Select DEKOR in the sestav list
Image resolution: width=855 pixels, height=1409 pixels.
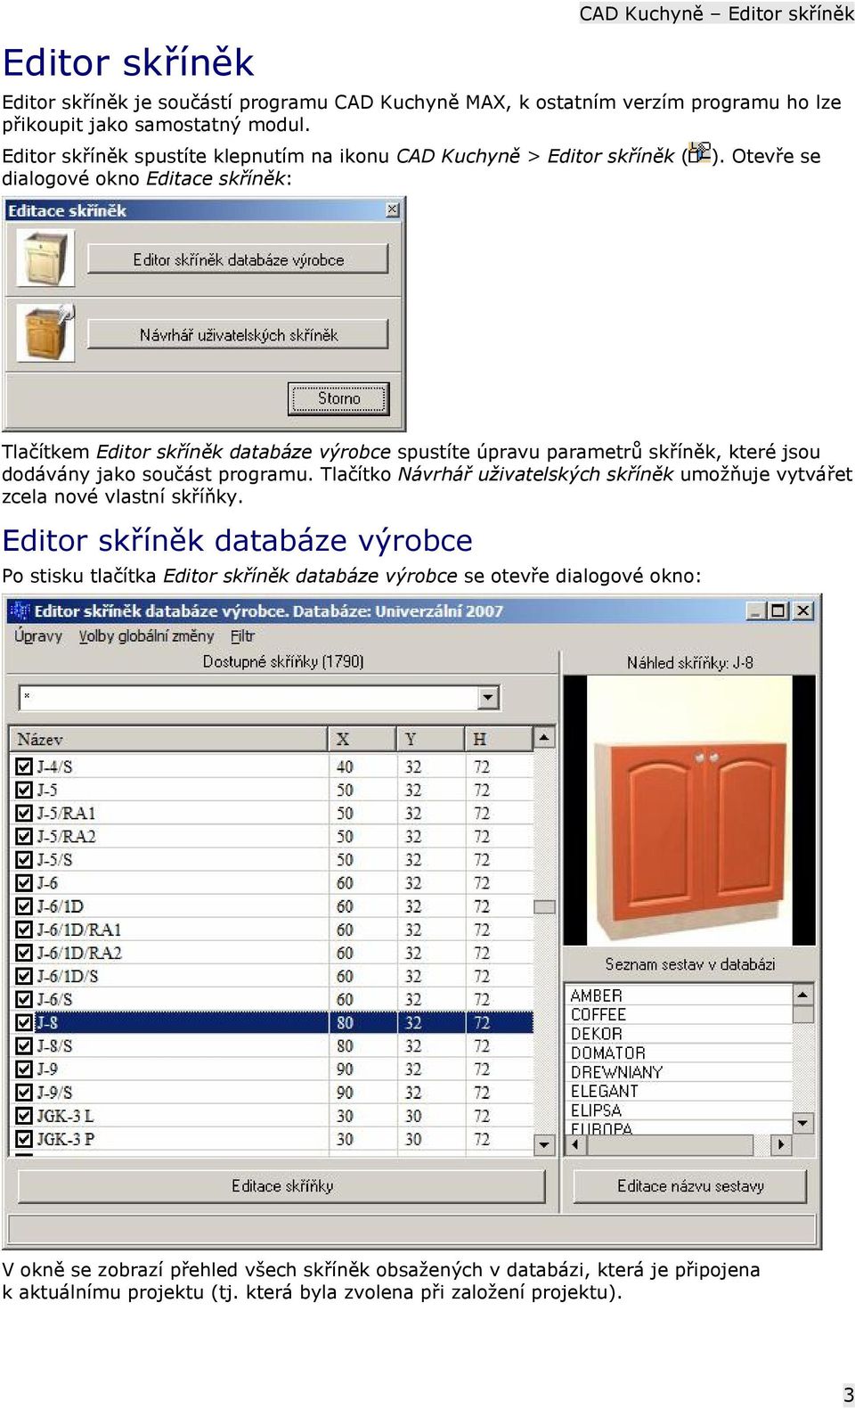(x=597, y=1034)
